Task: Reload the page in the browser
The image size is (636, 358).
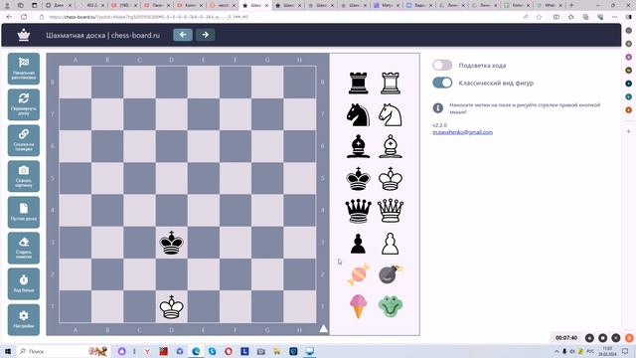Action: pos(24,17)
